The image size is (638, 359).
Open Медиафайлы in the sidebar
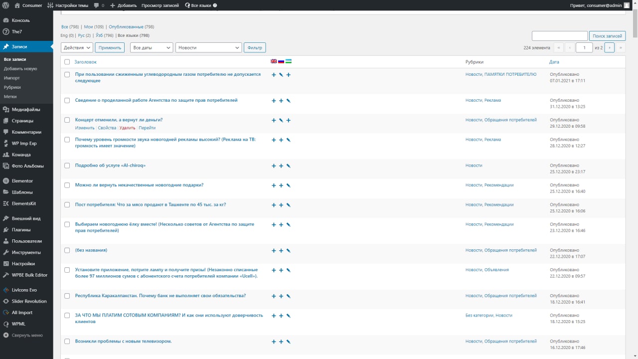(x=26, y=109)
